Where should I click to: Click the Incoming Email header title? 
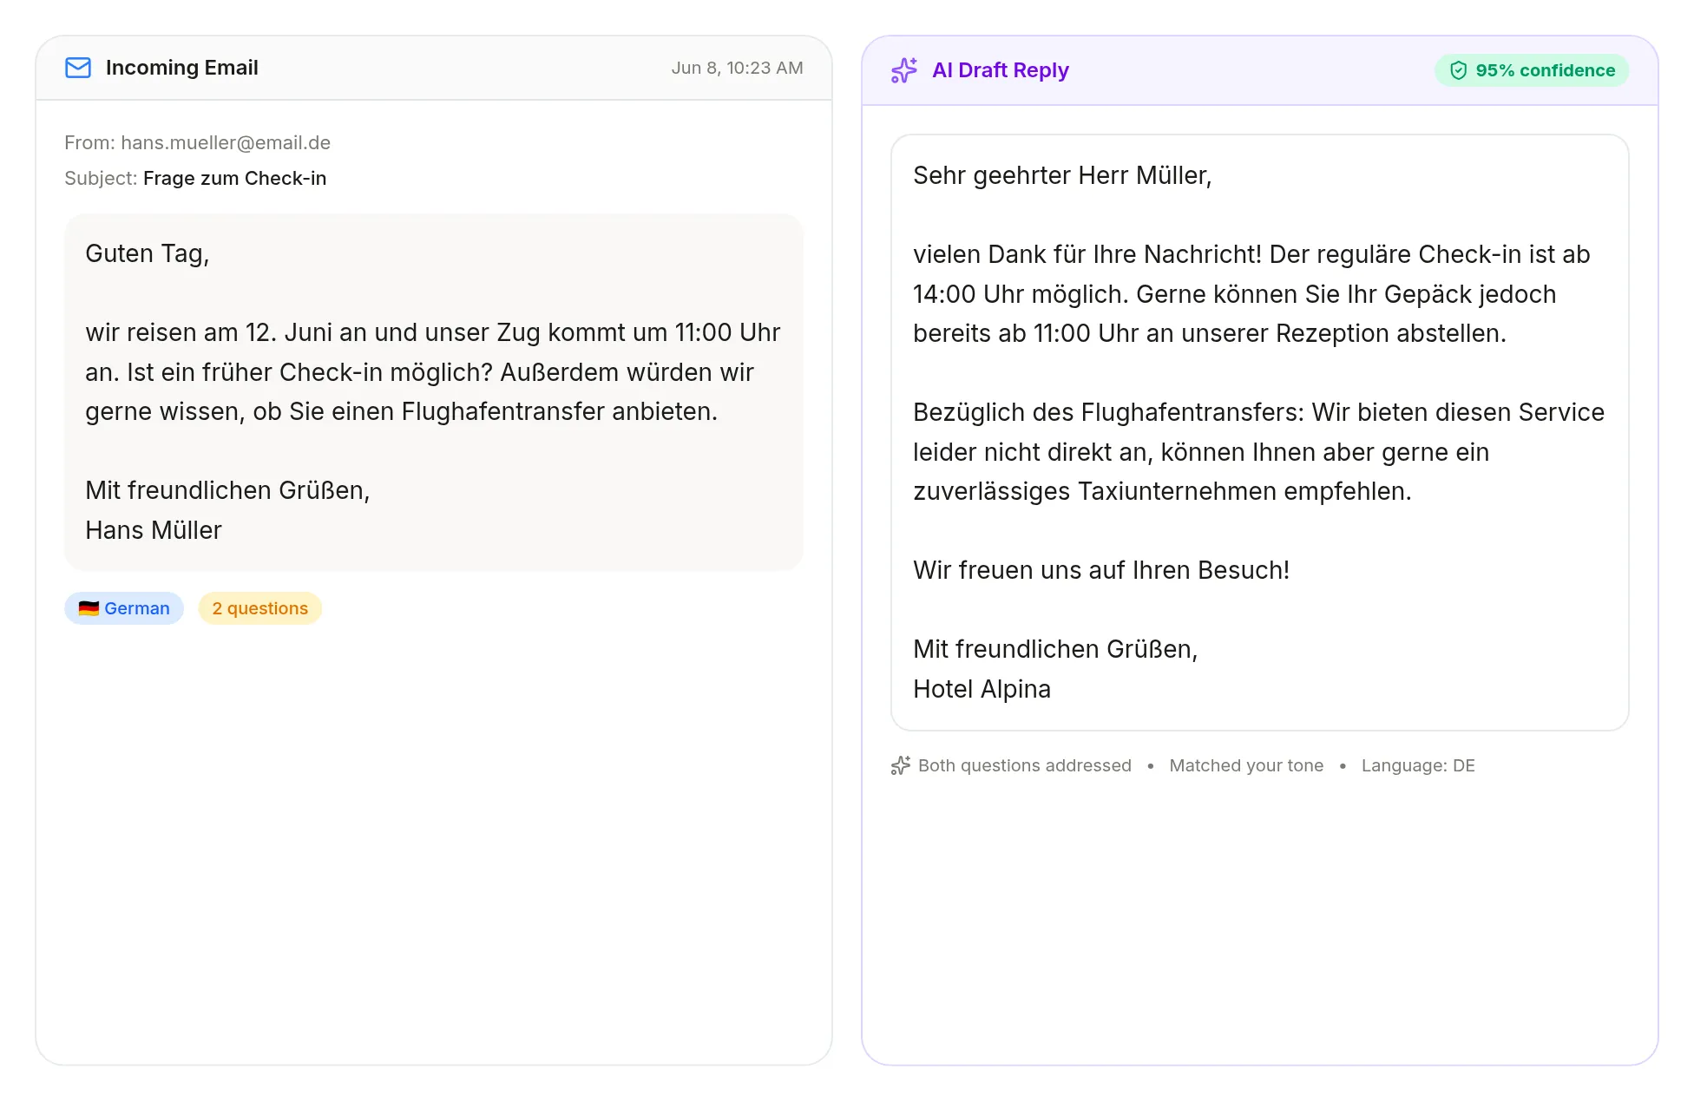[182, 68]
